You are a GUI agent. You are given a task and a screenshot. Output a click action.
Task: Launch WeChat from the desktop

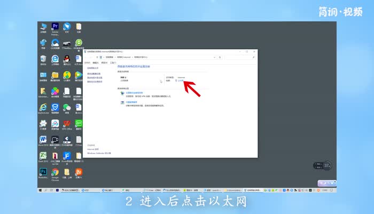click(67, 109)
